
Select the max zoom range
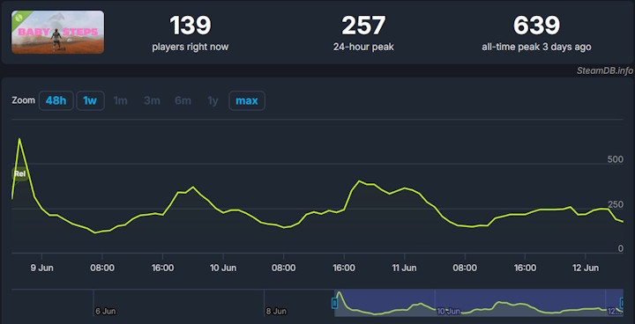247,100
